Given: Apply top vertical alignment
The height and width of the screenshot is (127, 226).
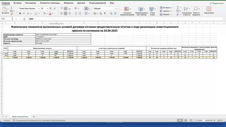Looking at the screenshot, I should pos(61,8).
